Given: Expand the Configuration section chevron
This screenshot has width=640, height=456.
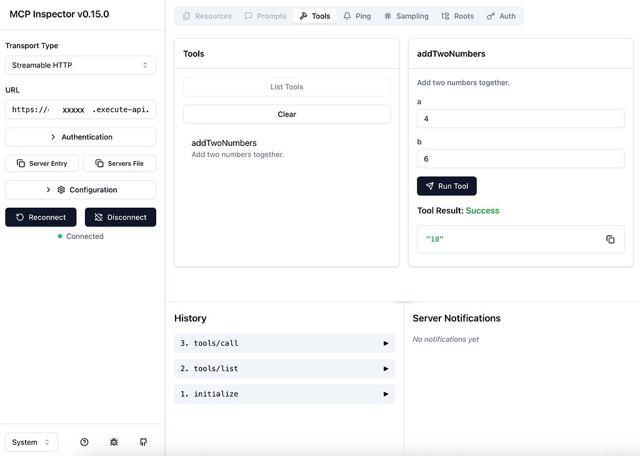Looking at the screenshot, I should point(49,190).
